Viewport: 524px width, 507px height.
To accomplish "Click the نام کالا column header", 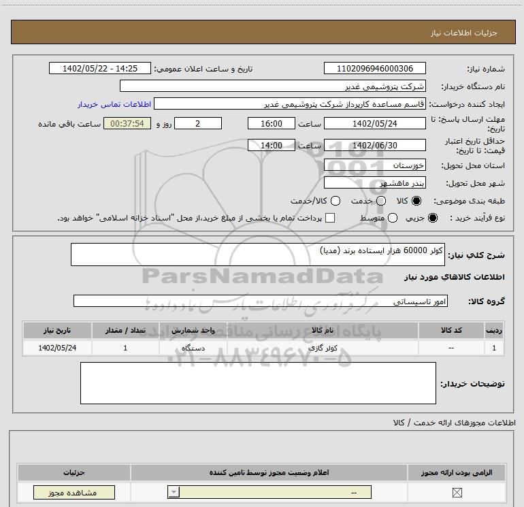I will [323, 331].
